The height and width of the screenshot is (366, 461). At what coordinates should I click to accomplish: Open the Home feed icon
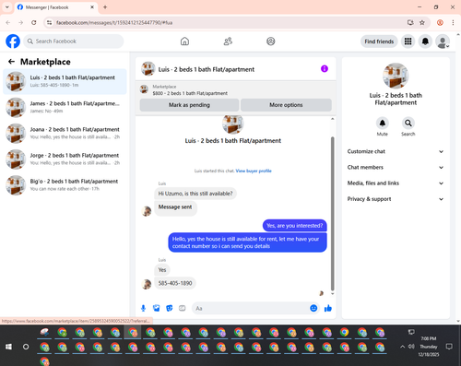[184, 41]
